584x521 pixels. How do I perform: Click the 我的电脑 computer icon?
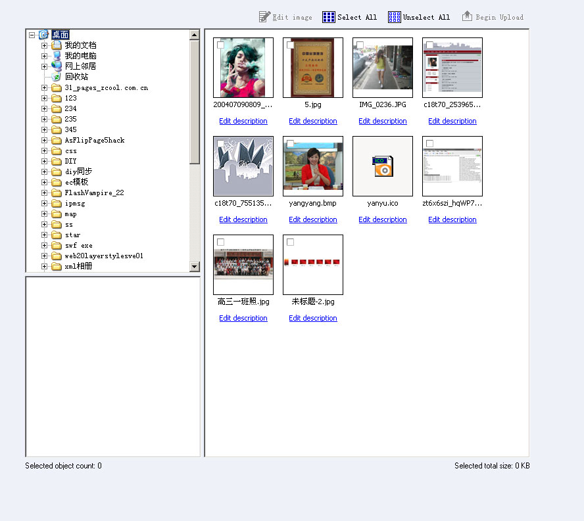coord(57,56)
